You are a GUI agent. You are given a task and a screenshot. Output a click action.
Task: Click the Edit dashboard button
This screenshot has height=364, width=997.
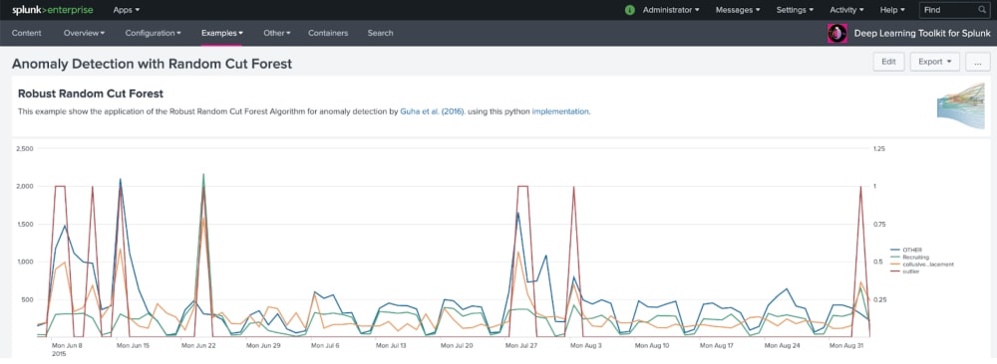(x=888, y=62)
